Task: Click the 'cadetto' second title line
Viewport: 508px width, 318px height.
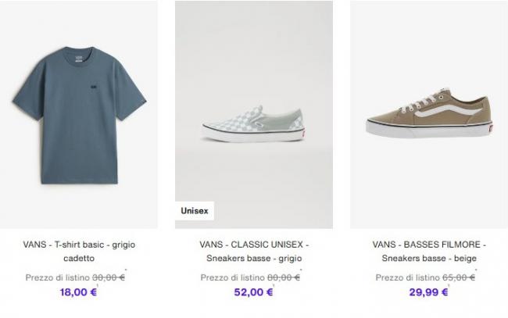Action: (79, 259)
